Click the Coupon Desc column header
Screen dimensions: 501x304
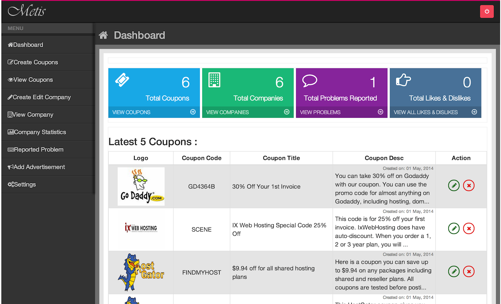tap(384, 158)
